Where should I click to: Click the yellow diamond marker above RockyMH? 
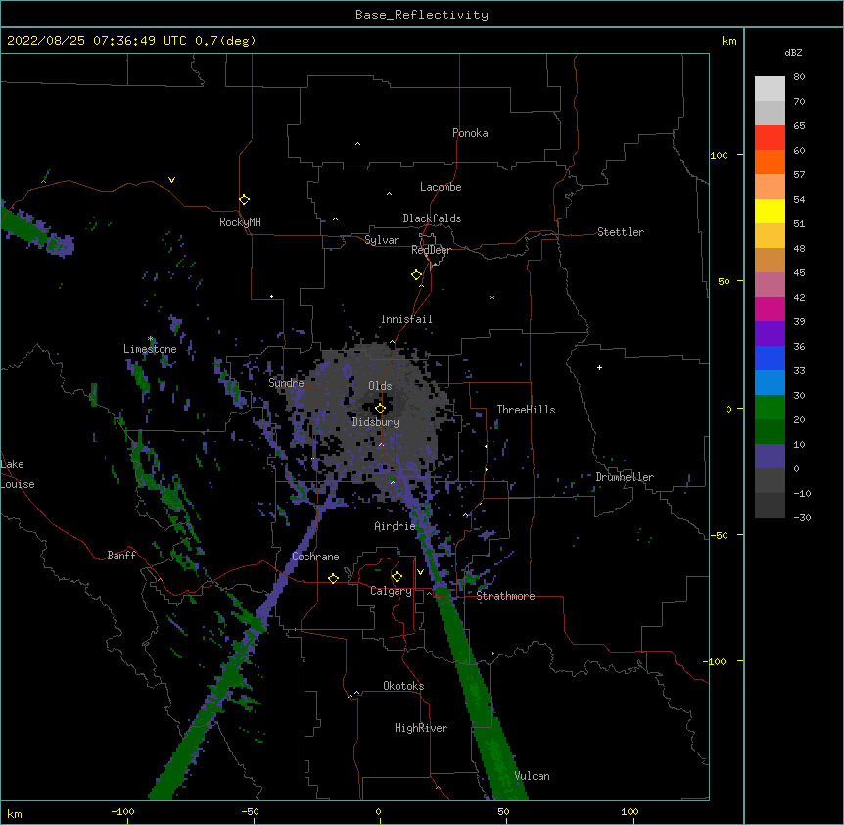(x=244, y=200)
